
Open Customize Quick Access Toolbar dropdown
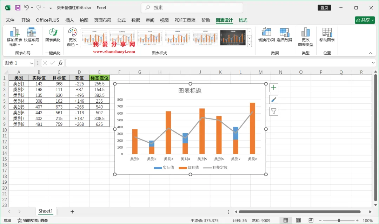tap(51, 8)
